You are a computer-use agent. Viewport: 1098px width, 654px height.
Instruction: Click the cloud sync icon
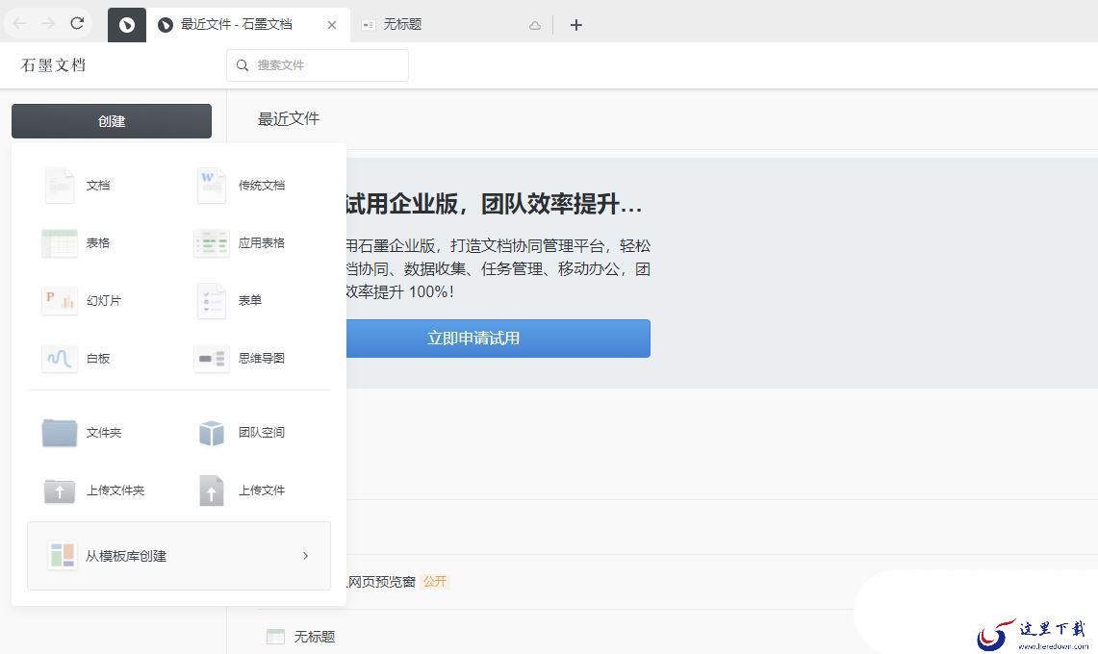tap(535, 25)
